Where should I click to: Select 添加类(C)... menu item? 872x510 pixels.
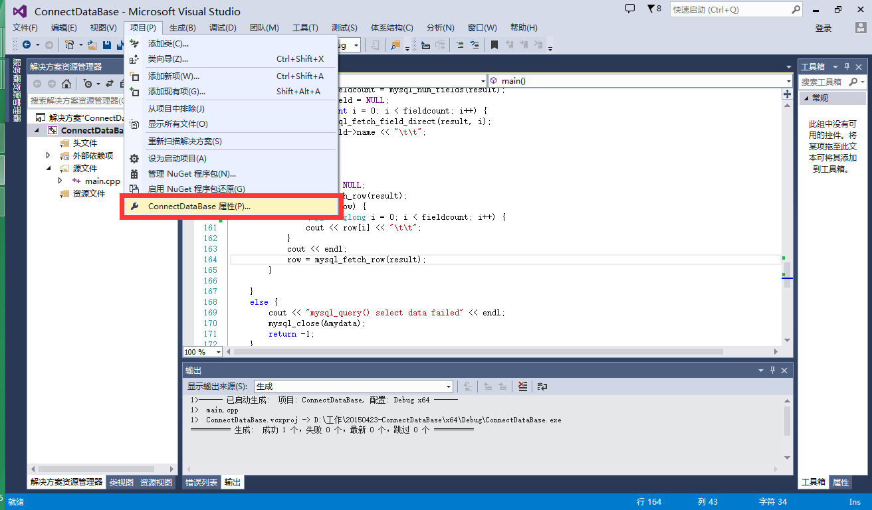(231, 44)
